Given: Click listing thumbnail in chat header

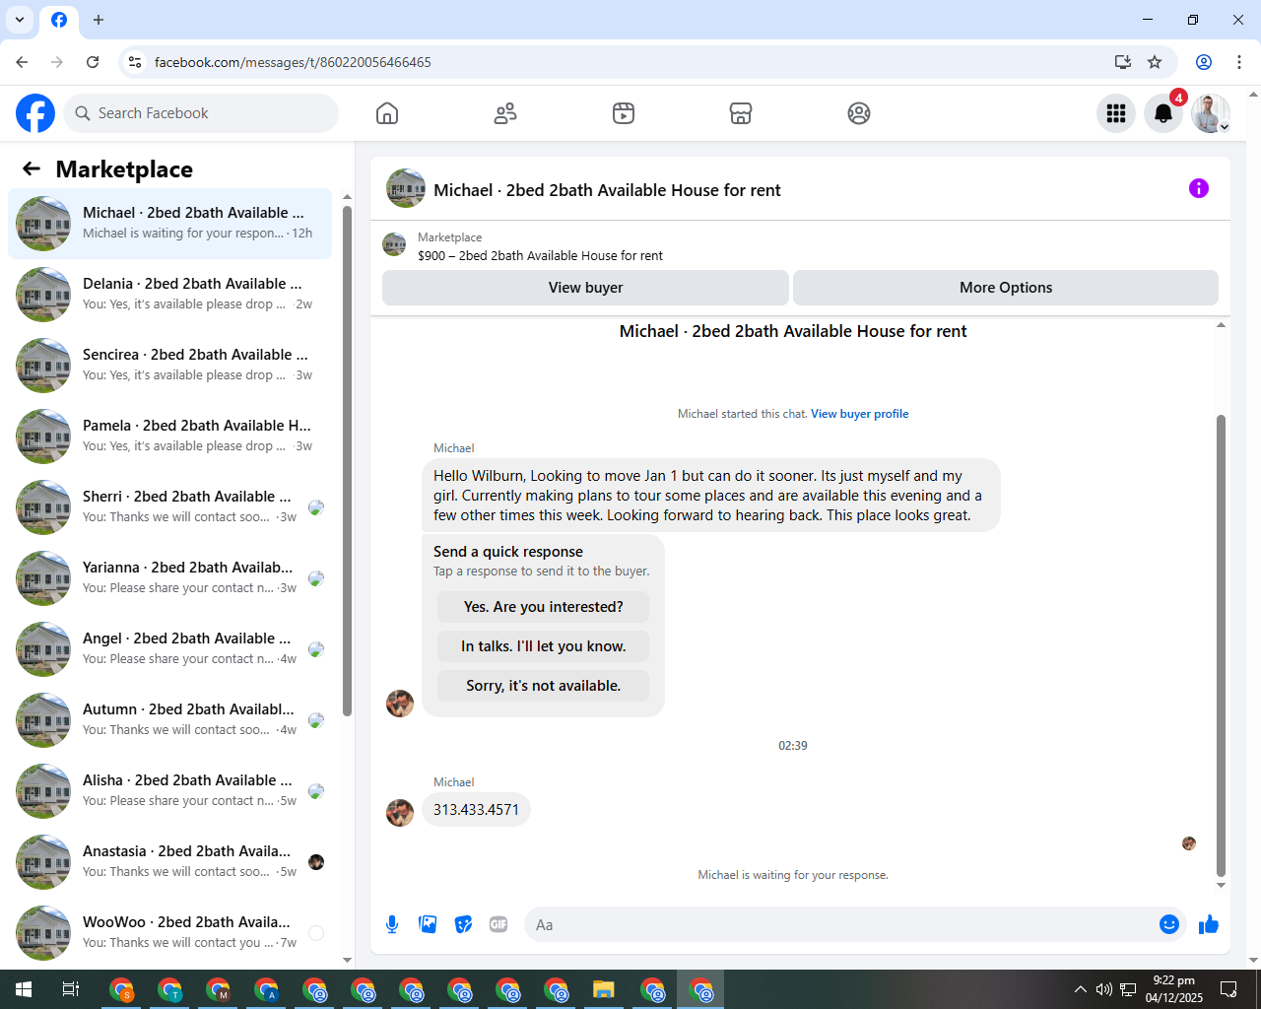Looking at the screenshot, I should (406, 188).
